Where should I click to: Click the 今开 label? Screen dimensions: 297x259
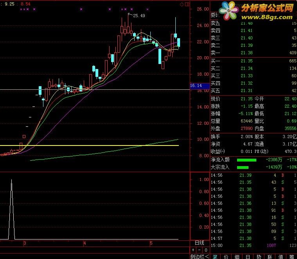[259, 99]
